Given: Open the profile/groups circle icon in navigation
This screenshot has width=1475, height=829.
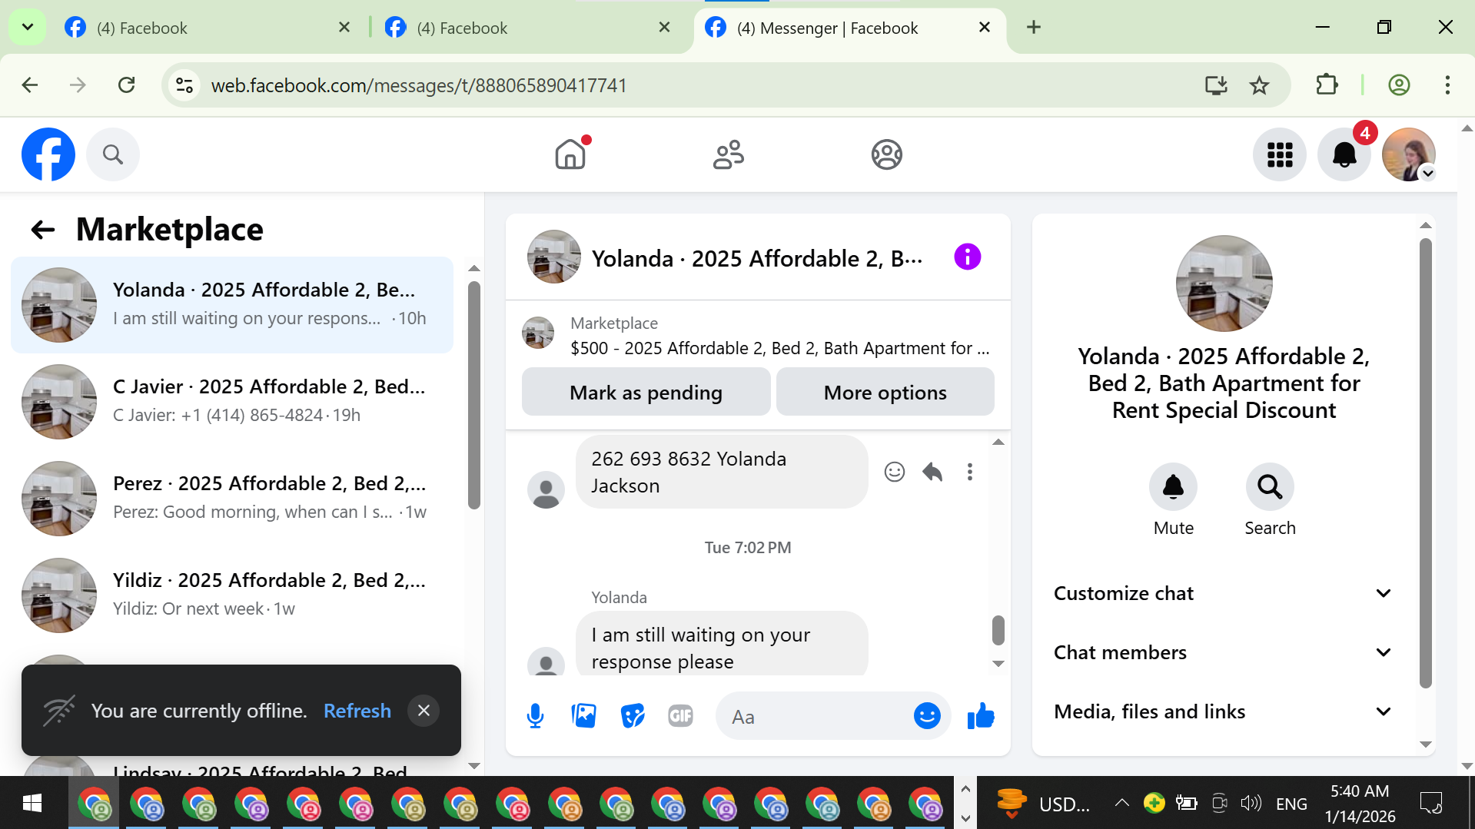Looking at the screenshot, I should tap(887, 154).
